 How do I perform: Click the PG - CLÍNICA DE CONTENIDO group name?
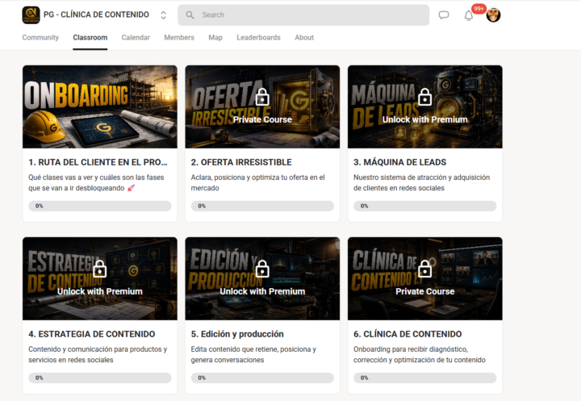96,15
